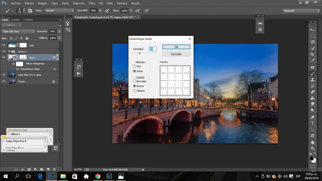This screenshot has height=181, width=322.
Task: Open the Filtro menu
Action: pos(92,3)
